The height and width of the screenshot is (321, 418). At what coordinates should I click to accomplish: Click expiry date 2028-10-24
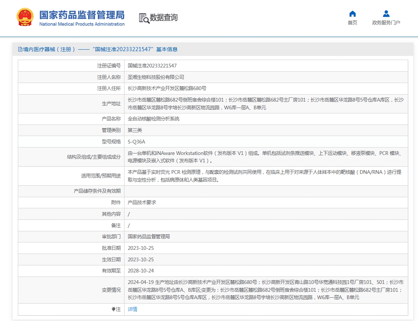point(141,271)
